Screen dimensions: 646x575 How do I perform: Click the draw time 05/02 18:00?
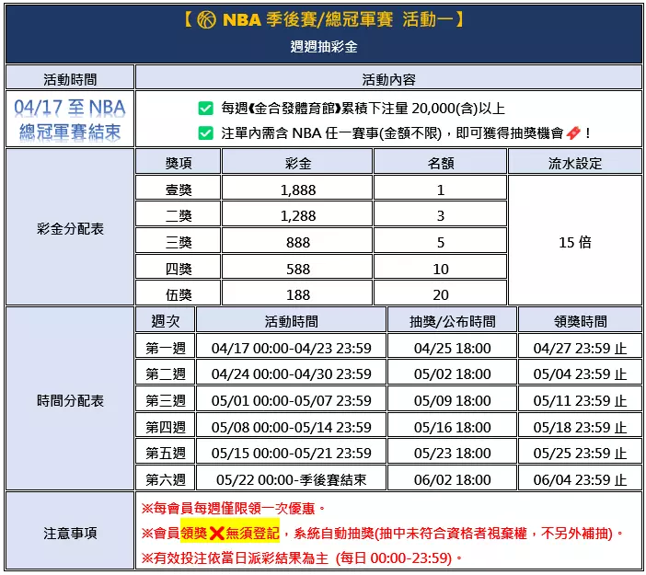tap(452, 374)
